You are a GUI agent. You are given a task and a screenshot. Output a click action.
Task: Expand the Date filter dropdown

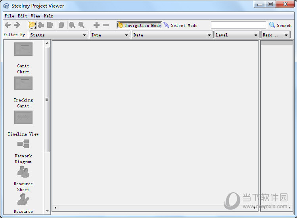172,35
